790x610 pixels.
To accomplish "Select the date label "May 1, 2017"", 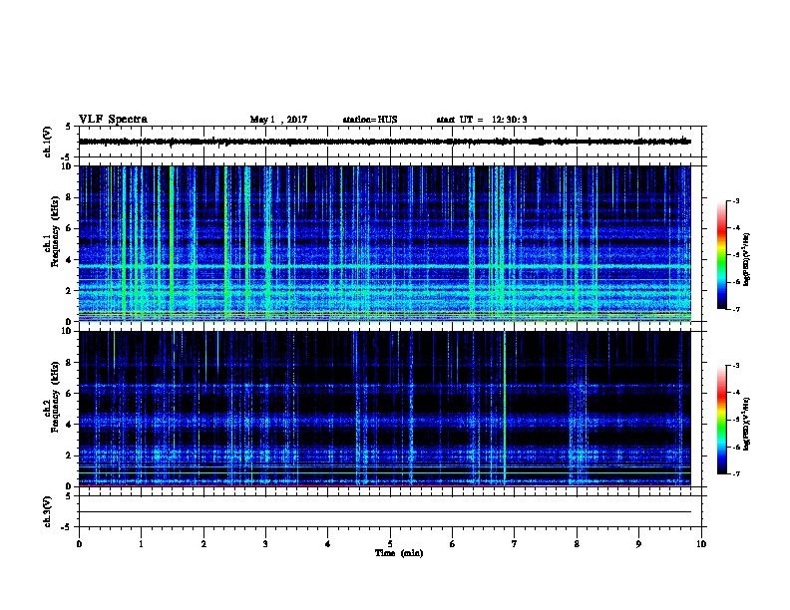I will coord(278,120).
